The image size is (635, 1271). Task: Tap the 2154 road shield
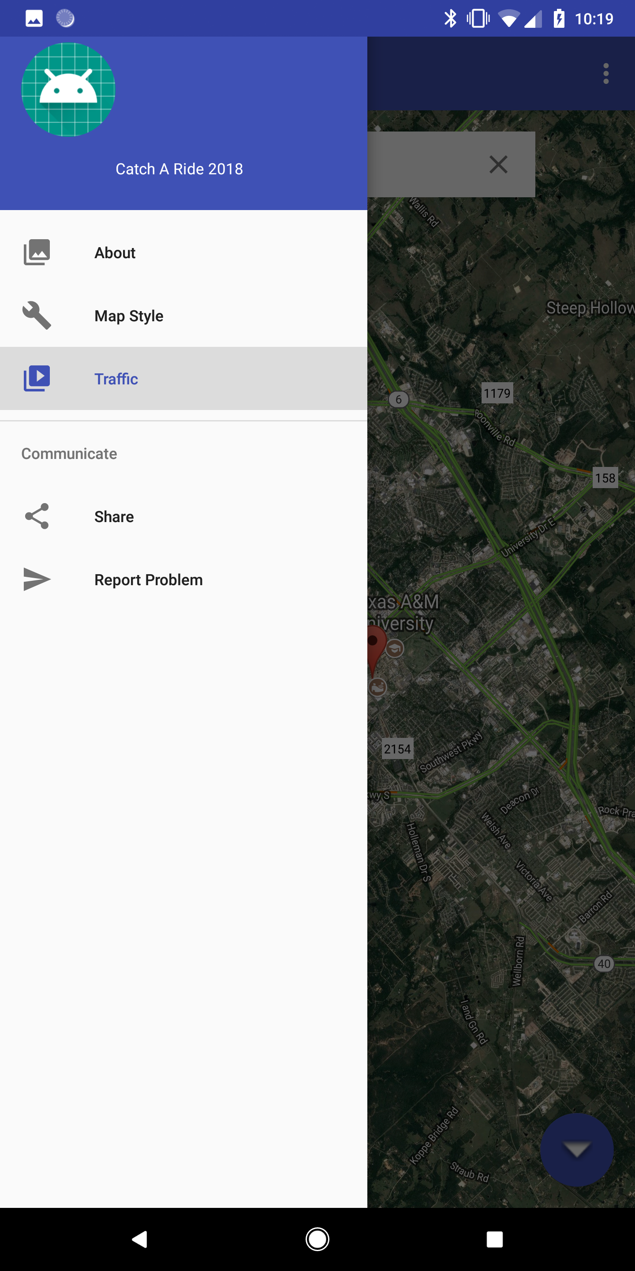pyautogui.click(x=397, y=749)
